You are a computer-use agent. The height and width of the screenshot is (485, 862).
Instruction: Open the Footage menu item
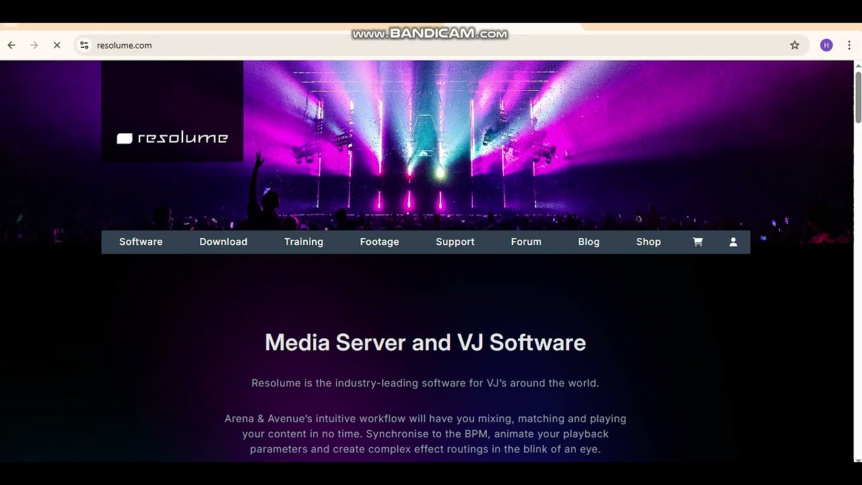(380, 242)
